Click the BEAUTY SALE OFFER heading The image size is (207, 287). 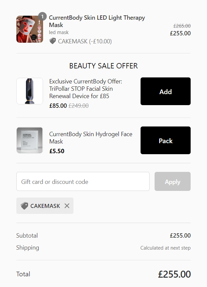tap(103, 66)
